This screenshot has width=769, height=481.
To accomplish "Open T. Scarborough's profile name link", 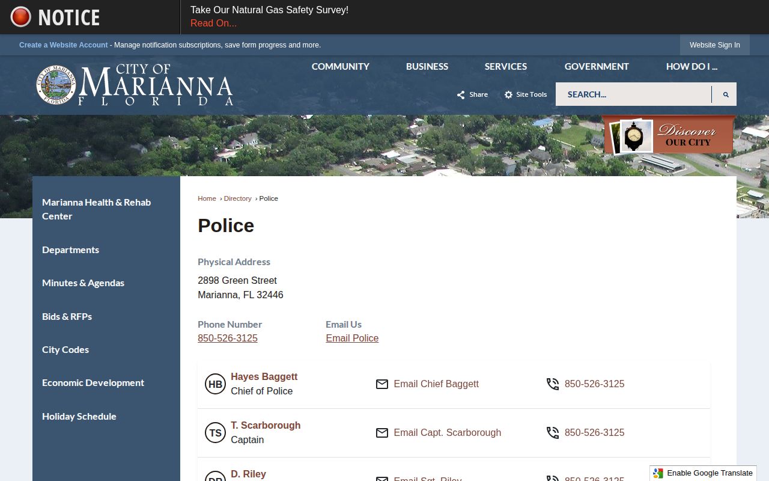I will [x=266, y=426].
